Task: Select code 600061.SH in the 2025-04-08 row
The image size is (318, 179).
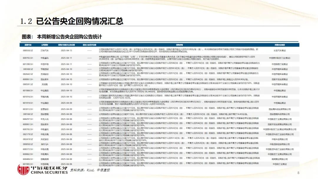Action: tap(28, 125)
